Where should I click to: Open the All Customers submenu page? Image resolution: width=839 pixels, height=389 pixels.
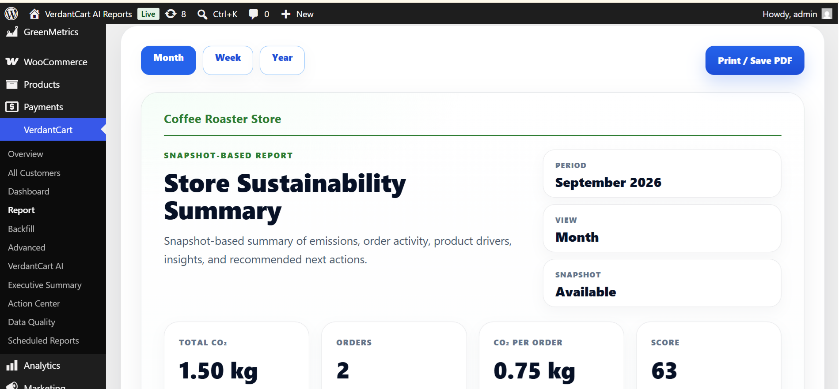point(34,173)
